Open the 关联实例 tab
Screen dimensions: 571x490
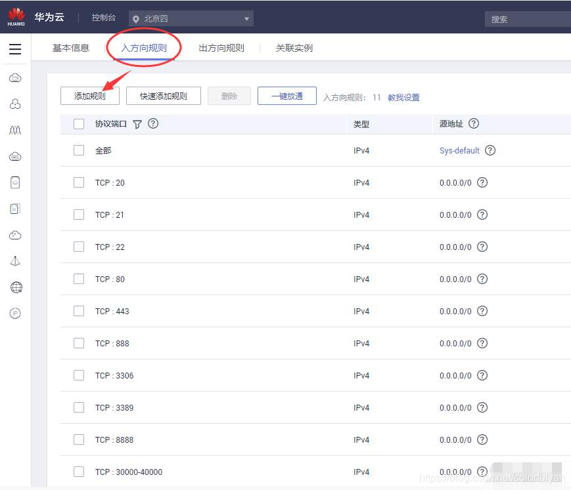[294, 48]
